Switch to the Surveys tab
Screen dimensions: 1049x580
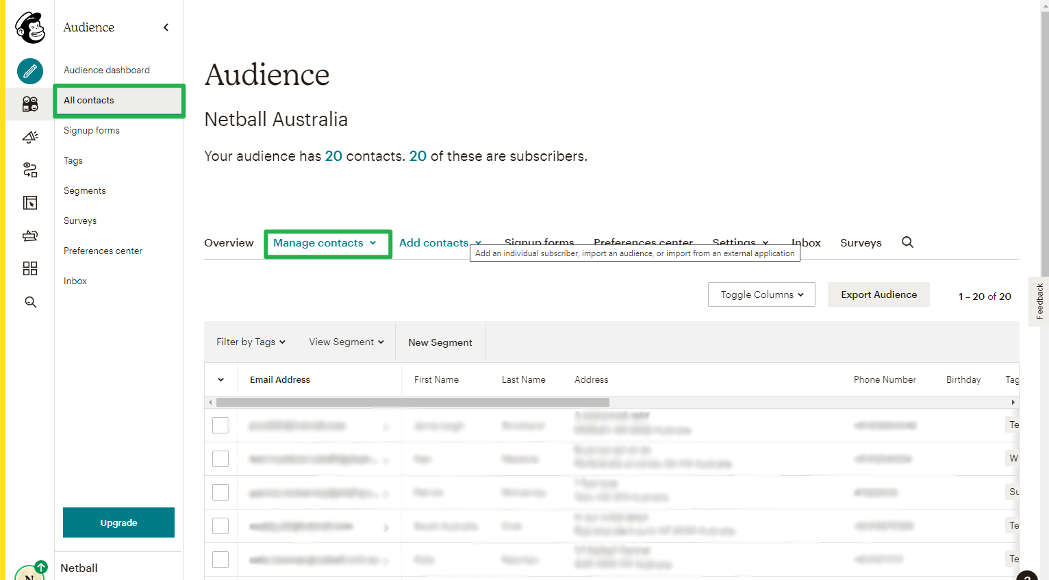861,243
